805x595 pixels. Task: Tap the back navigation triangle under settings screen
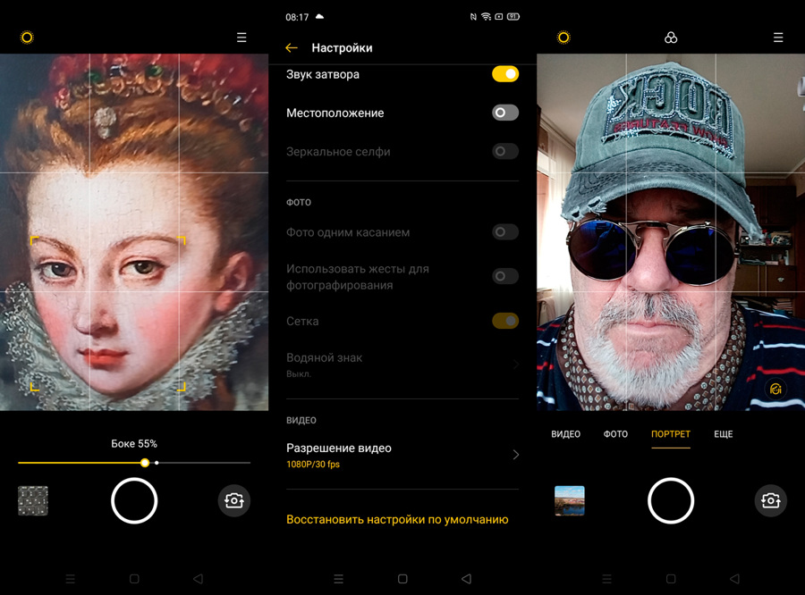466,579
